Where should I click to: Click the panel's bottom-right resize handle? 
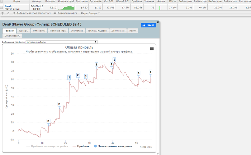pos(158,154)
